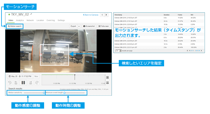210x114 pixels.
Task: Select the 2:18:36 pm JST result row
Action: (159, 18)
